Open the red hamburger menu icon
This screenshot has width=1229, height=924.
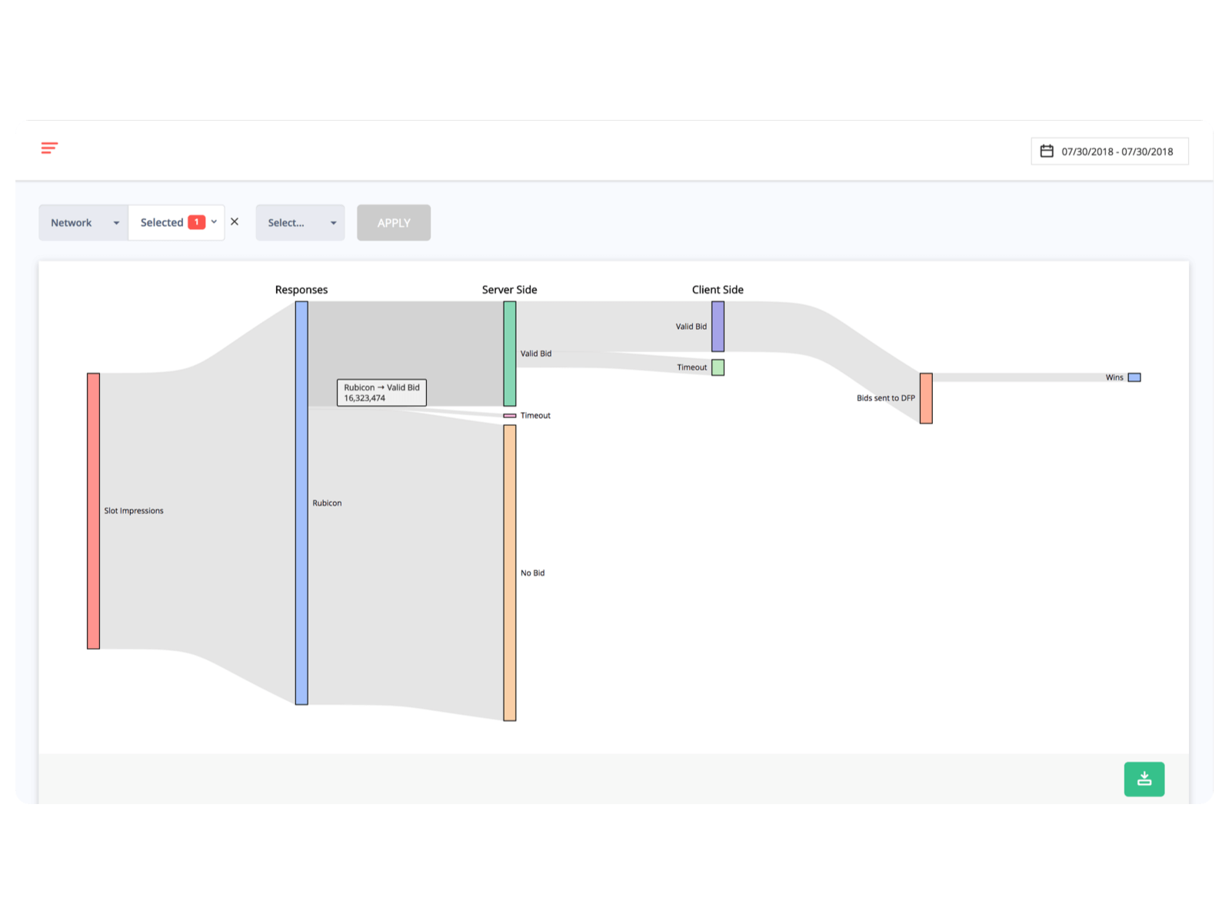[49, 148]
